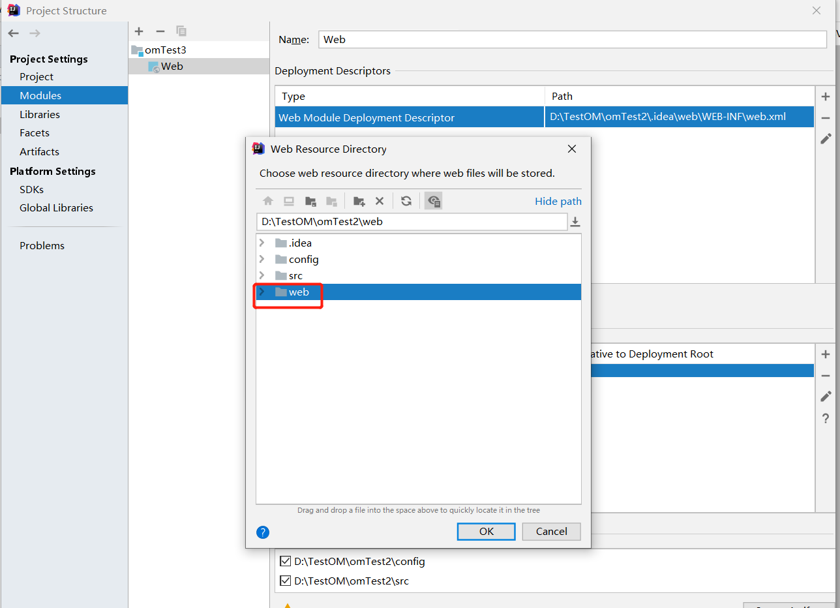This screenshot has width=840, height=608.
Task: Edit the web resource directory with the pencil icon
Action: click(826, 397)
